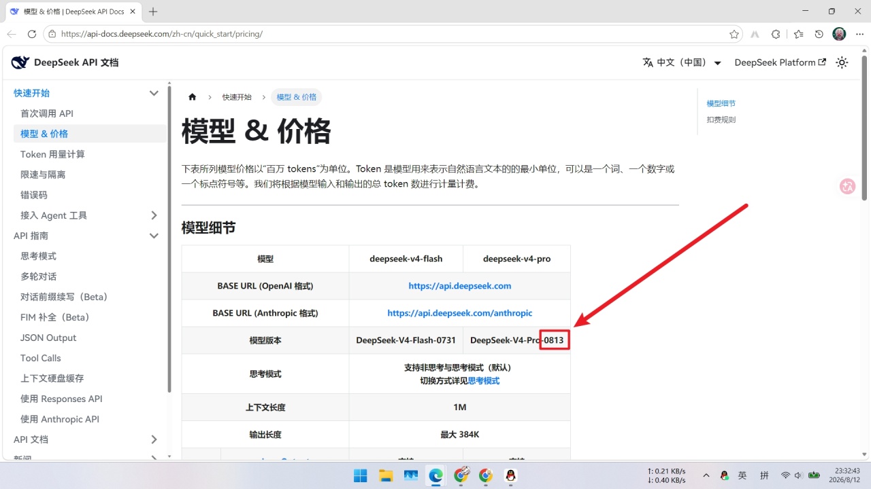Open the QQ penguin taskbar app
The height and width of the screenshot is (489, 871).
(510, 475)
